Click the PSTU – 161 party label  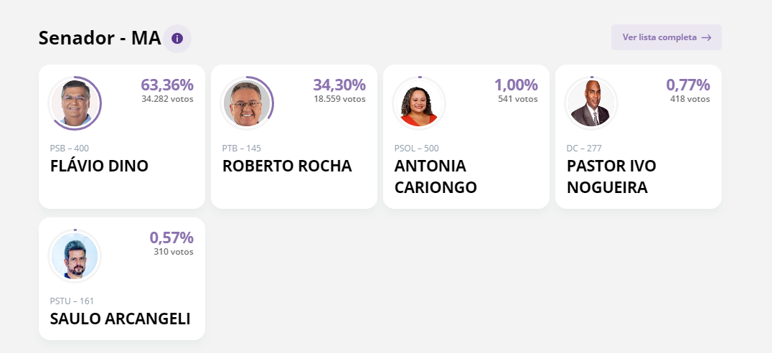tap(72, 301)
